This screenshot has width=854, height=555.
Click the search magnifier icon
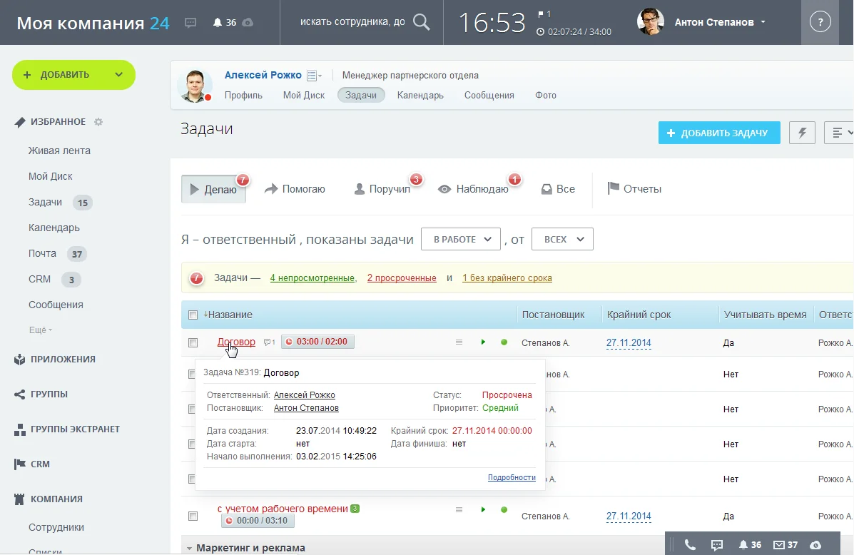point(422,22)
